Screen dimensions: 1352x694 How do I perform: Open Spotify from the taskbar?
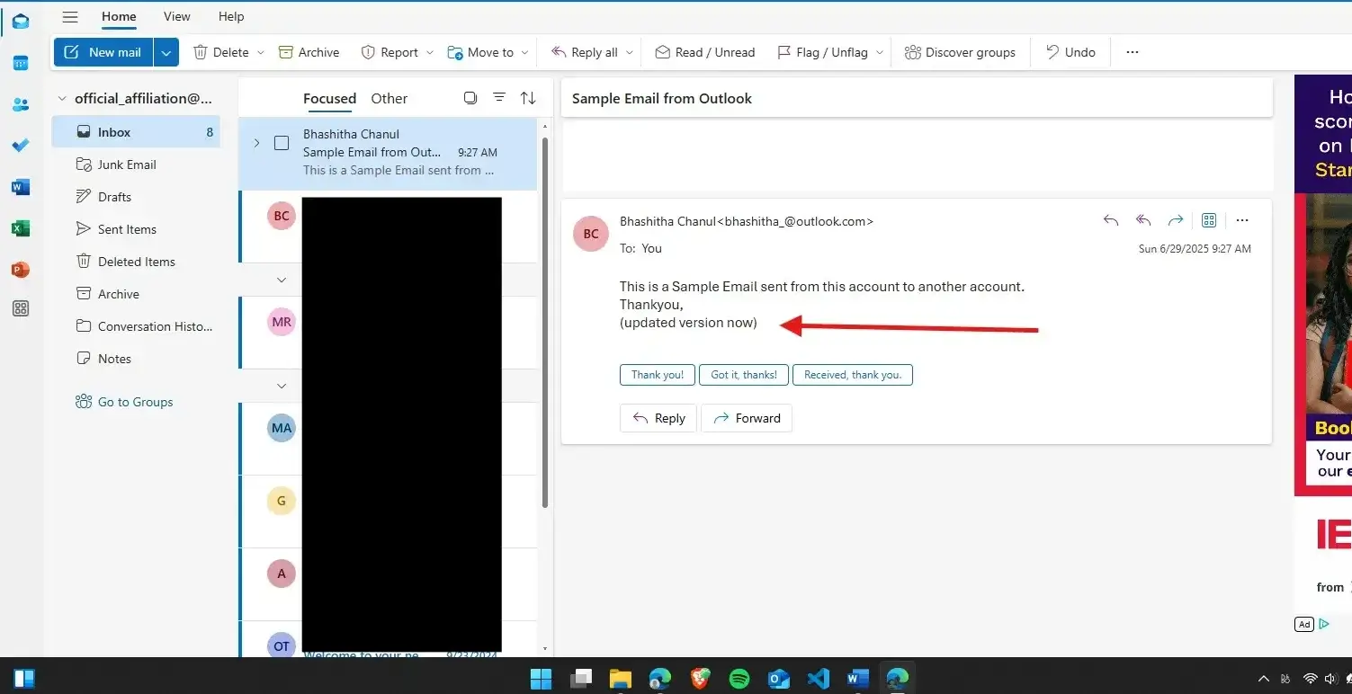click(739, 678)
